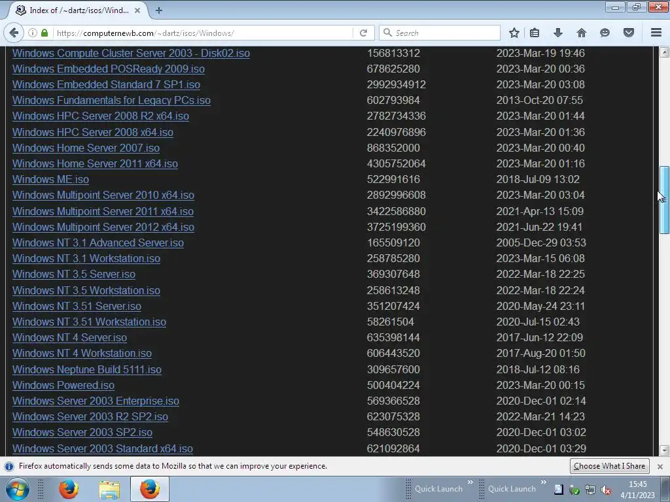Open network tray icon
Image resolution: width=670 pixels, height=502 pixels.
[x=590, y=490]
